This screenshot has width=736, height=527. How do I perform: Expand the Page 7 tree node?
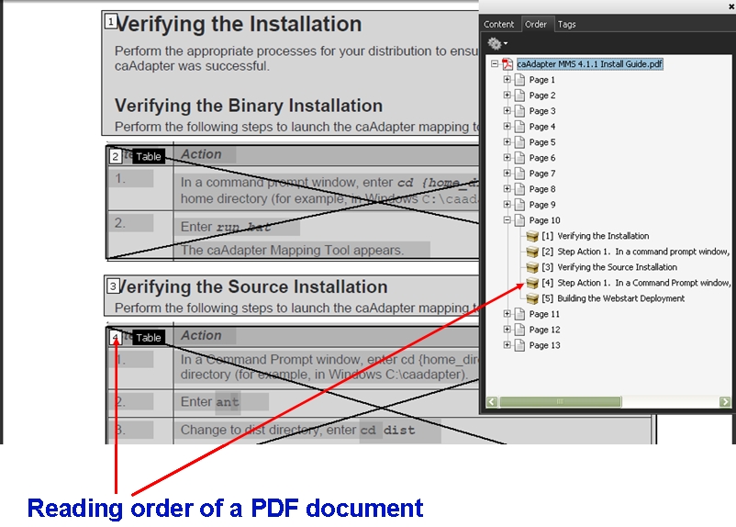(507, 173)
